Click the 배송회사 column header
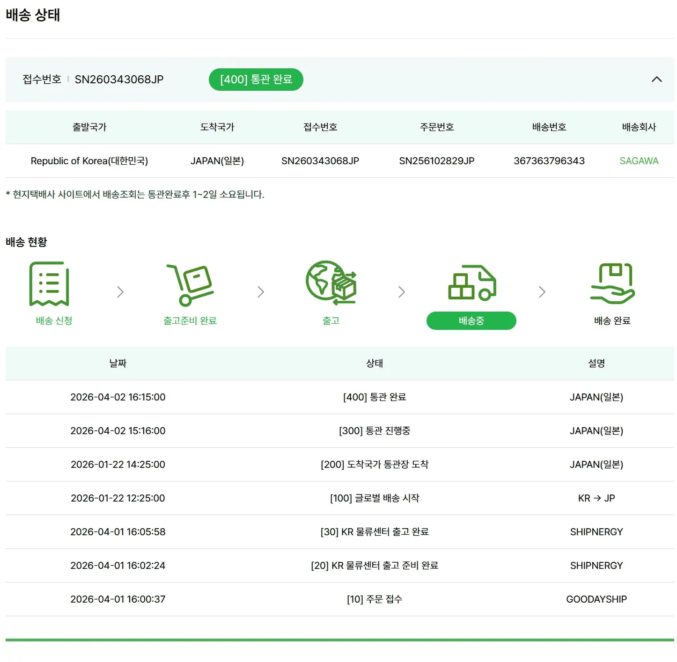 point(639,127)
